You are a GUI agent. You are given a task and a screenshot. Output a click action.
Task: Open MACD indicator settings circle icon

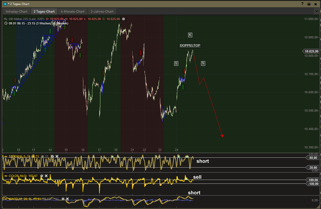pyautogui.click(x=63, y=199)
